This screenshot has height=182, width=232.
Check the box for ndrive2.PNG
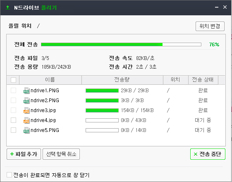[13, 101]
